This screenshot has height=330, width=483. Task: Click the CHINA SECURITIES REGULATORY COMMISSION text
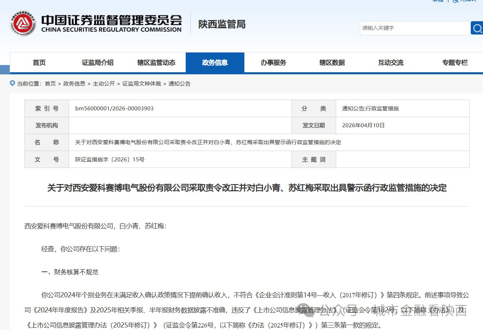[112, 30]
